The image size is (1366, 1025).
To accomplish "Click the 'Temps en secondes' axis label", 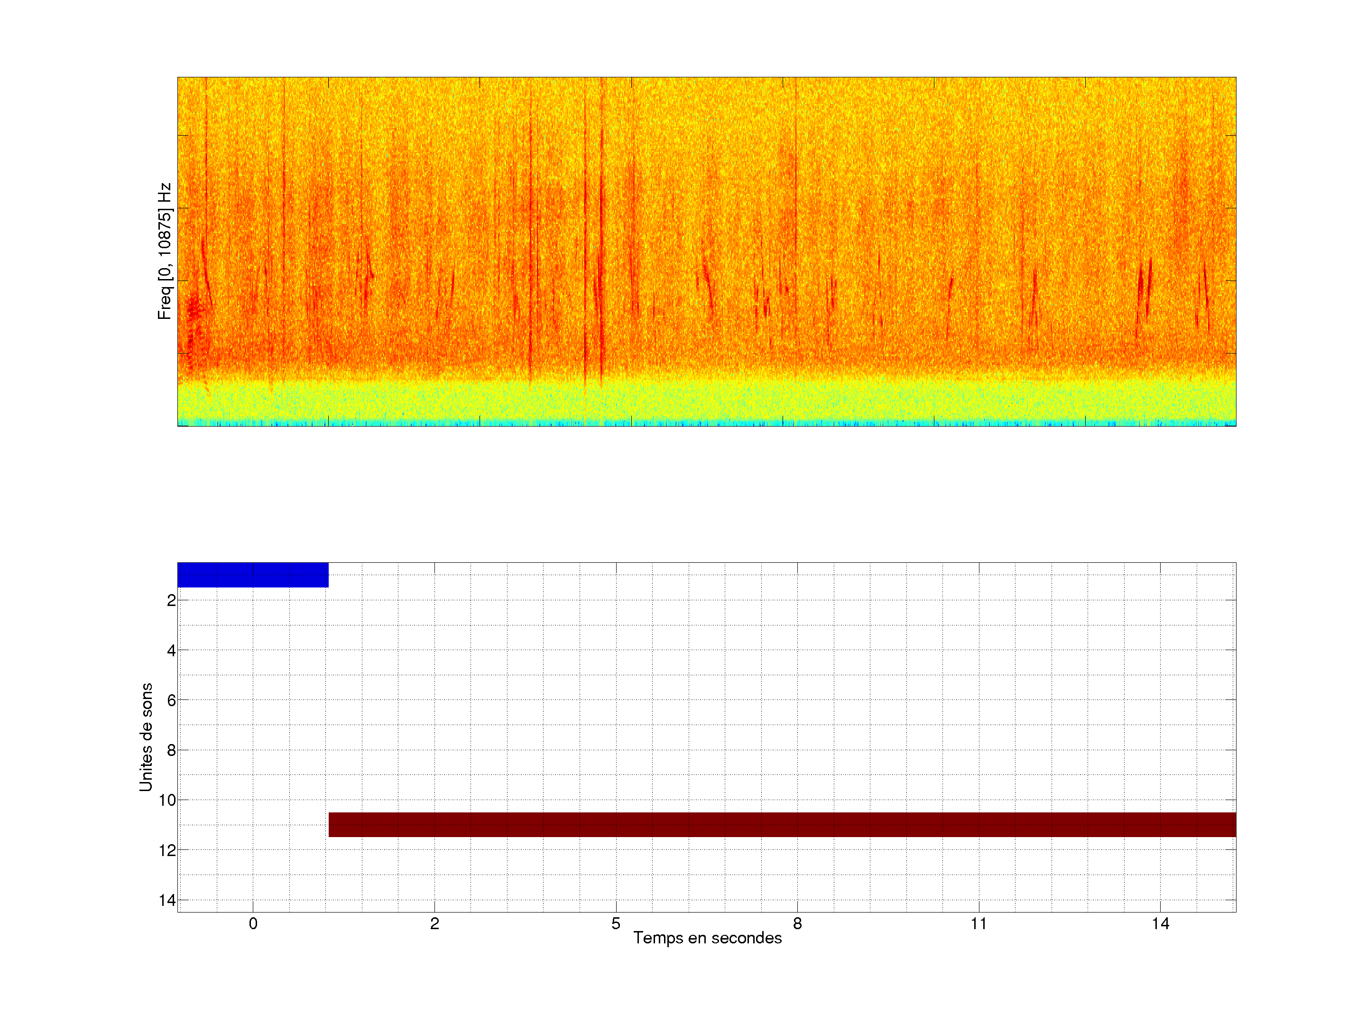I will (x=707, y=938).
